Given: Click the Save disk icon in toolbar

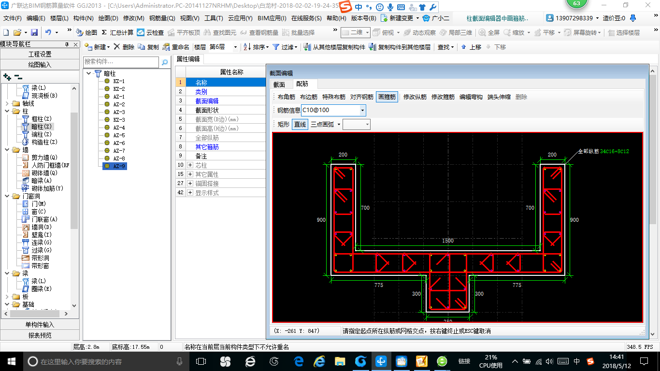Looking at the screenshot, I should [x=34, y=32].
